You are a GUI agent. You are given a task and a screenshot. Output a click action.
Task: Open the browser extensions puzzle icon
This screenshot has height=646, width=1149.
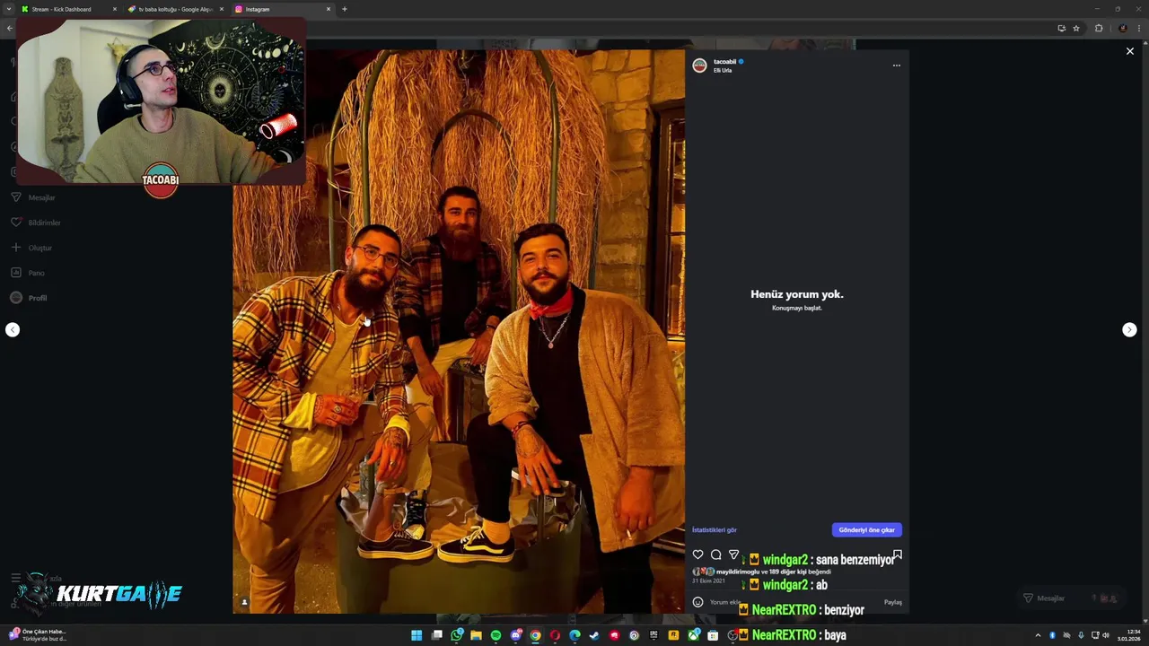click(x=1099, y=28)
